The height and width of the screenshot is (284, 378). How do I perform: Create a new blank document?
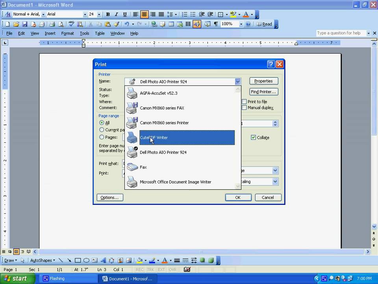[8, 24]
